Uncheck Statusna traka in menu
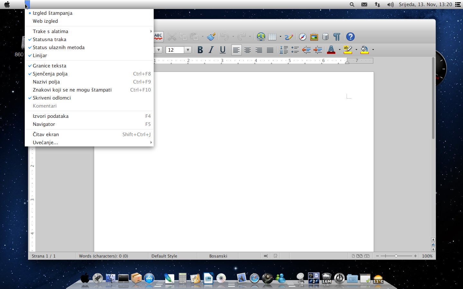463x289 pixels. click(x=50, y=39)
